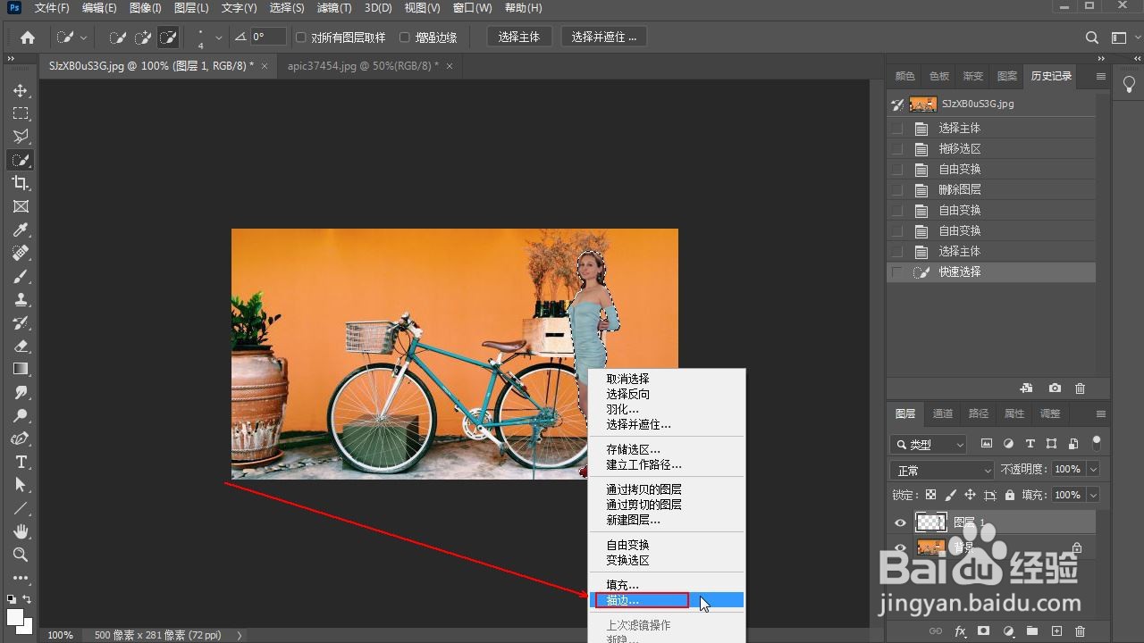Toggle layer filtering switch on/off
The image size is (1144, 643).
pos(1097,442)
